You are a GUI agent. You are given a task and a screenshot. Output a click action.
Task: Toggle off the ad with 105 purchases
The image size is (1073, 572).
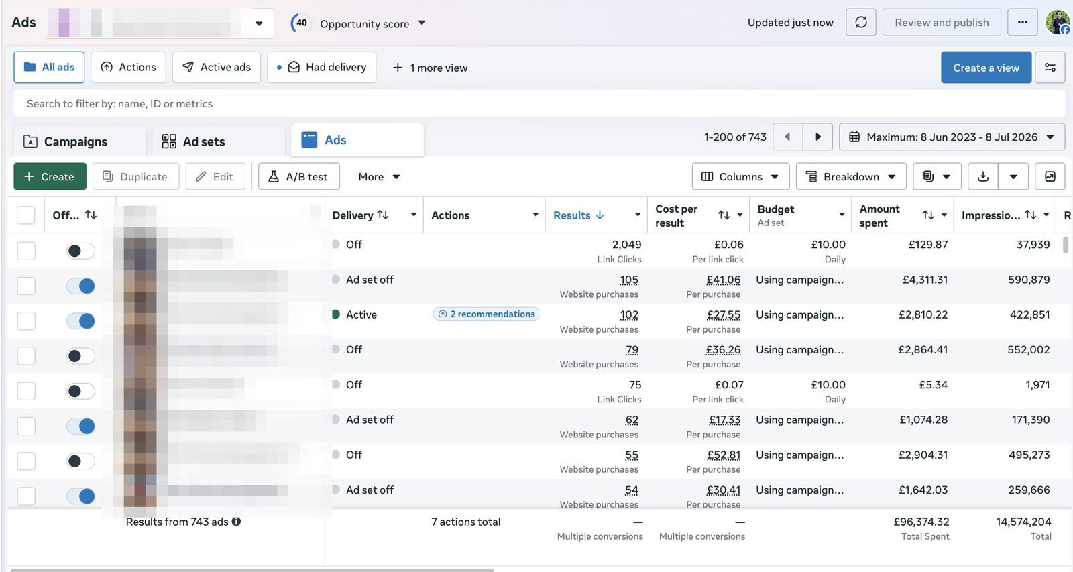pyautogui.click(x=80, y=286)
